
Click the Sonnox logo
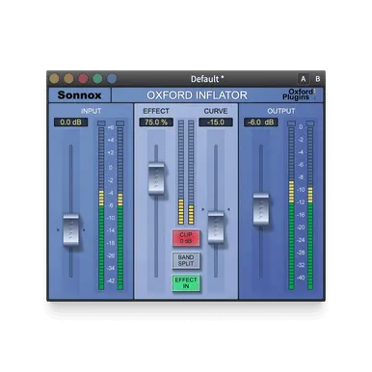tap(79, 95)
